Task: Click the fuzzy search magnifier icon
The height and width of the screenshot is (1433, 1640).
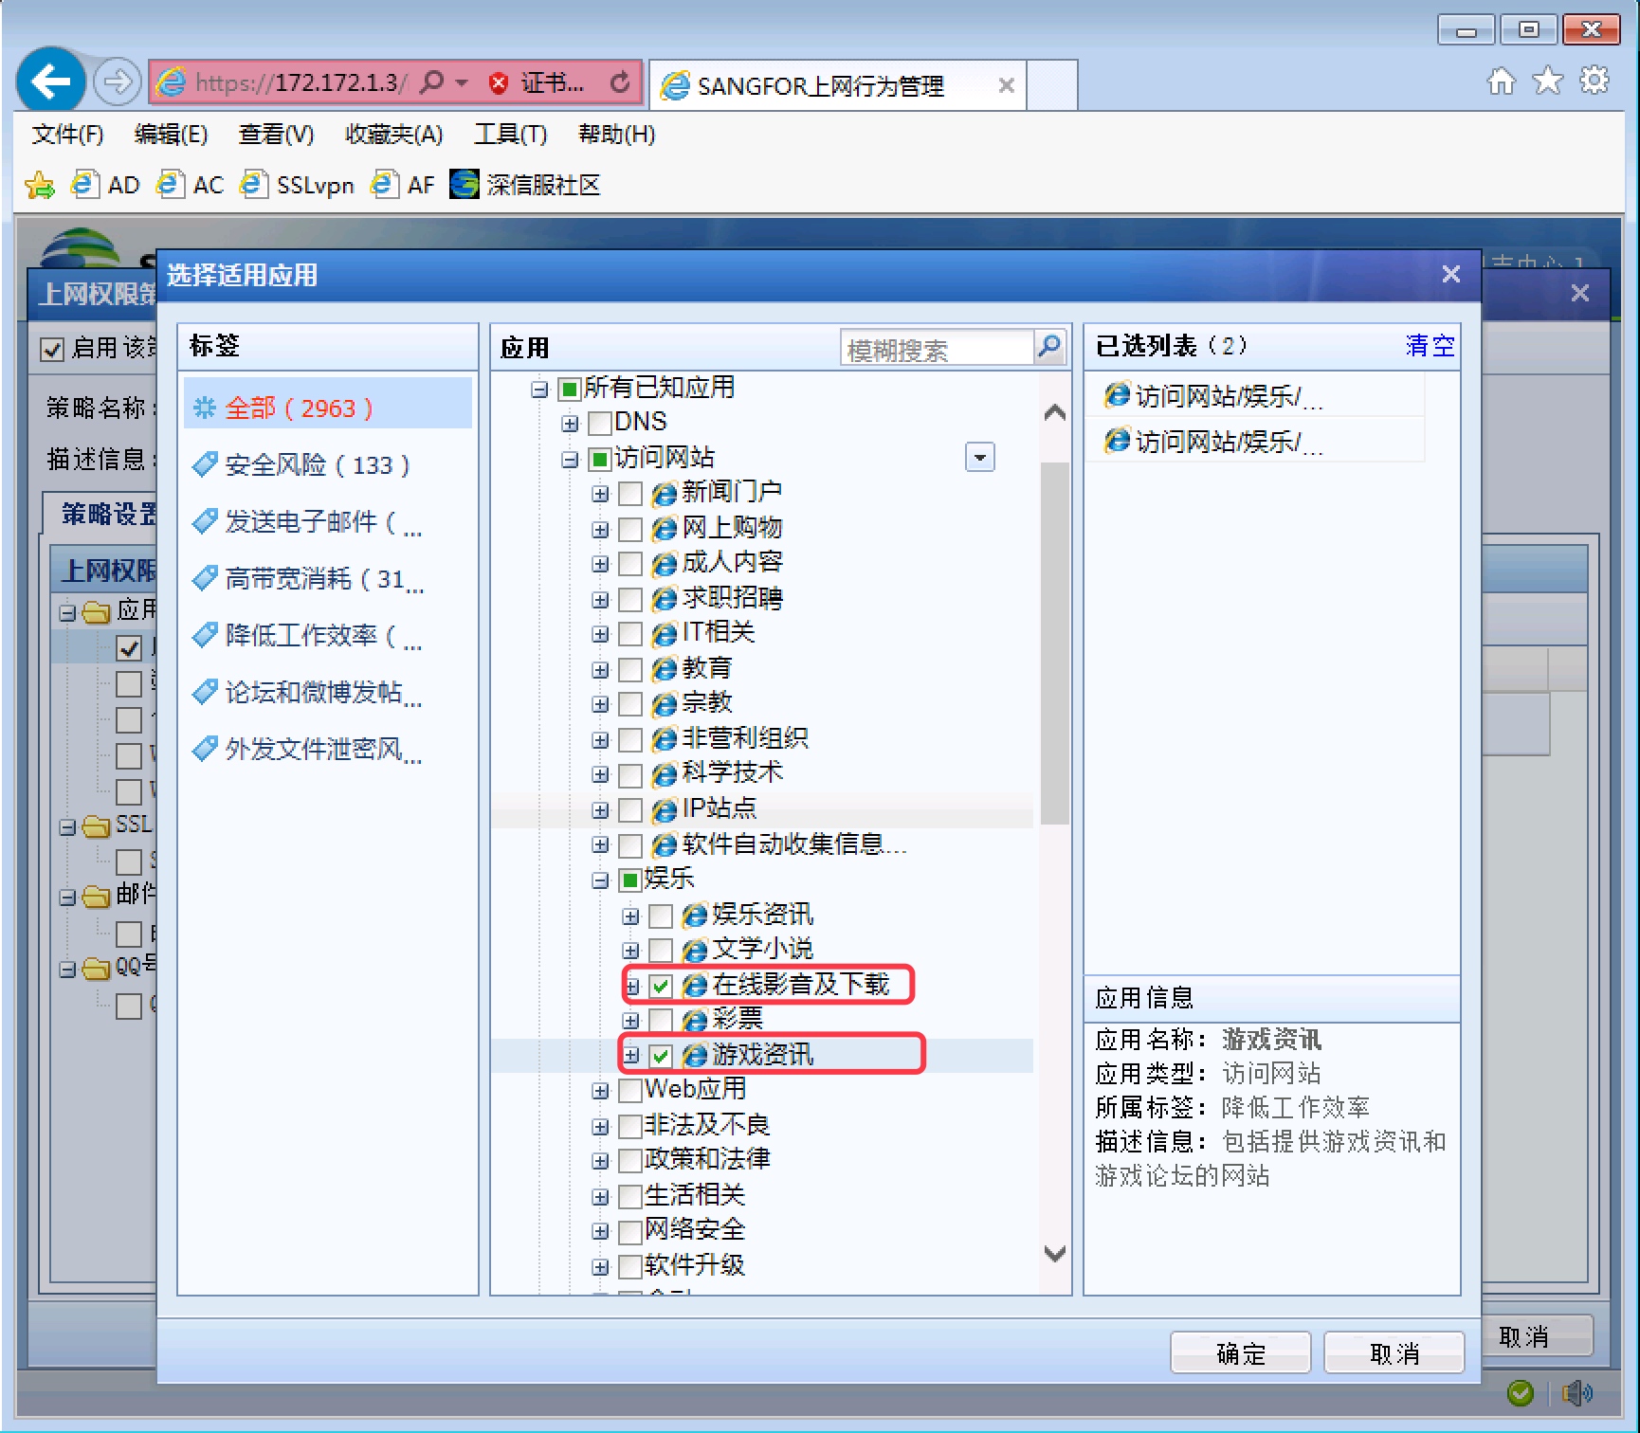Action: 1049,347
